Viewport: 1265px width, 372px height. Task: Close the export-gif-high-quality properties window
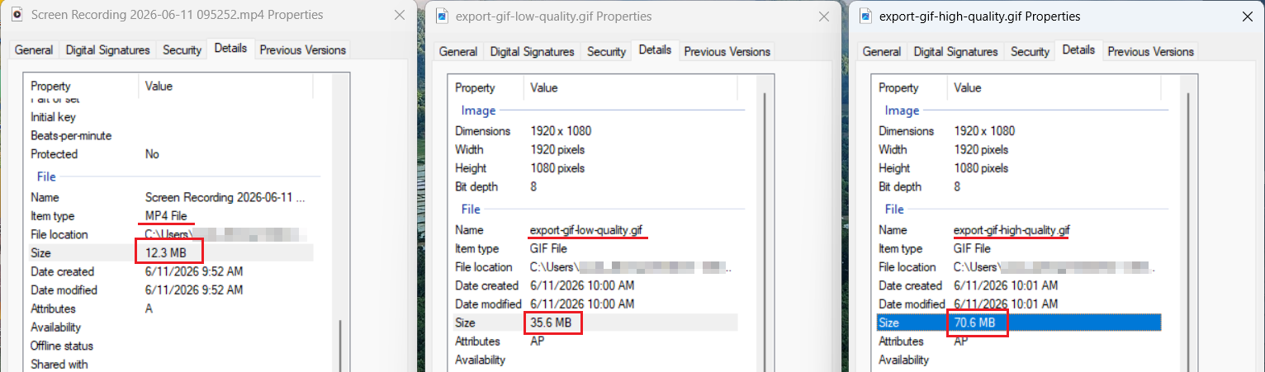tap(1247, 16)
